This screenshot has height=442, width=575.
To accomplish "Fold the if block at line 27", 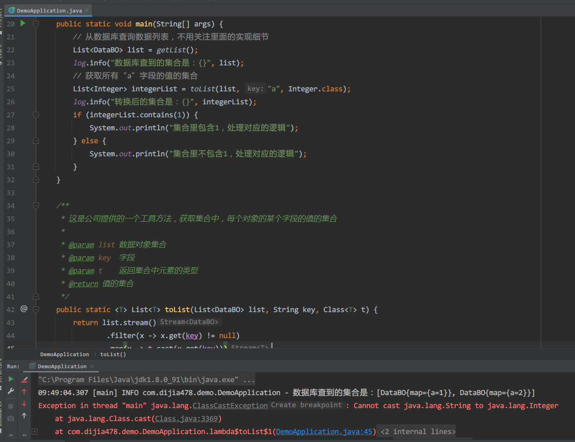I will point(36,115).
